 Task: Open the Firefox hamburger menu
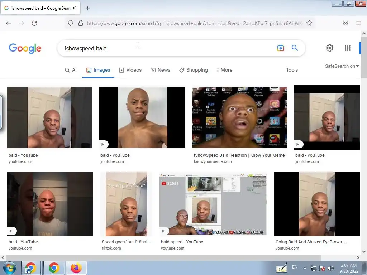[358, 23]
